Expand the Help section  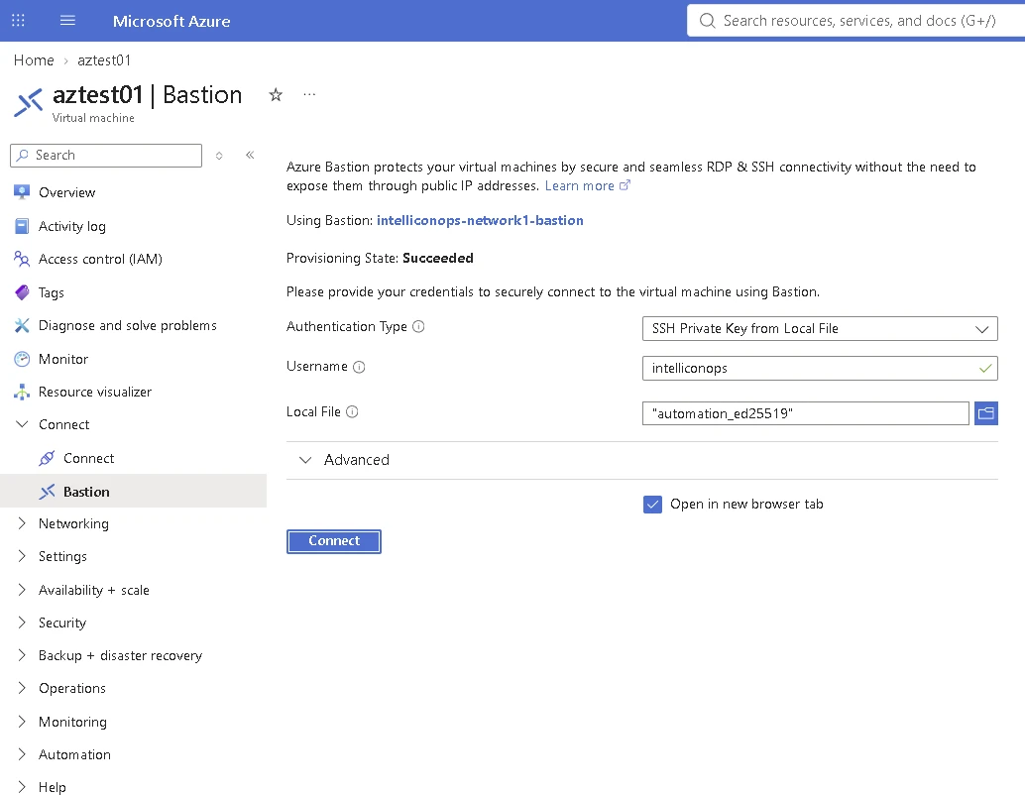pos(22,786)
